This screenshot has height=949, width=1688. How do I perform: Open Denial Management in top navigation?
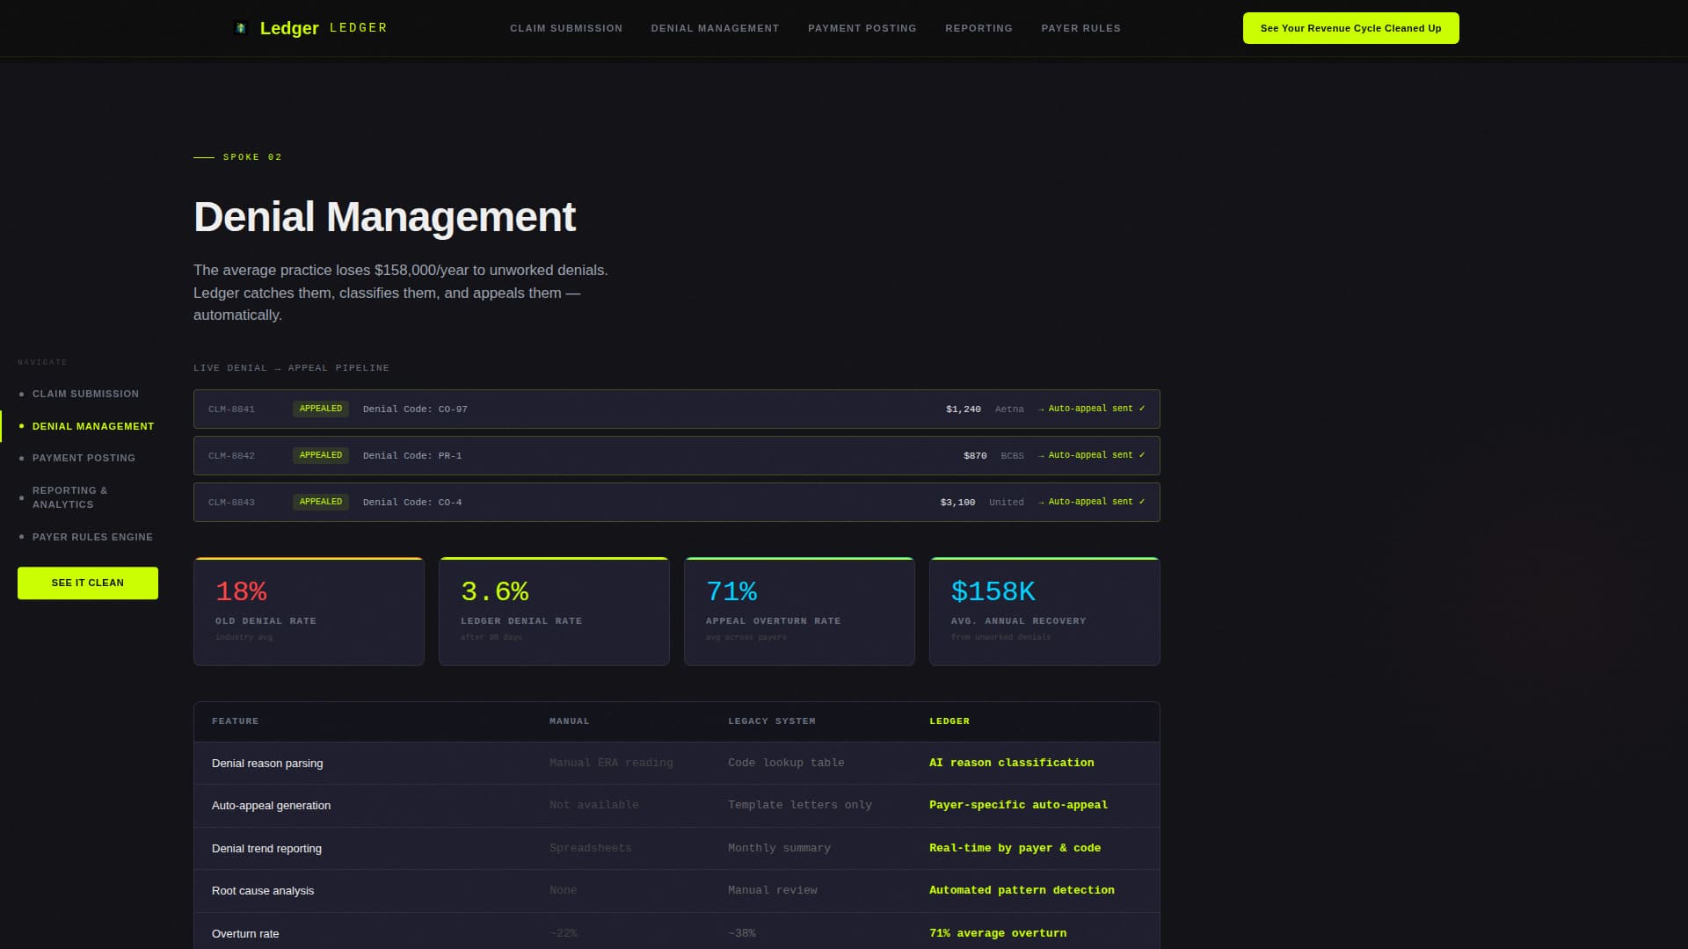(x=715, y=28)
